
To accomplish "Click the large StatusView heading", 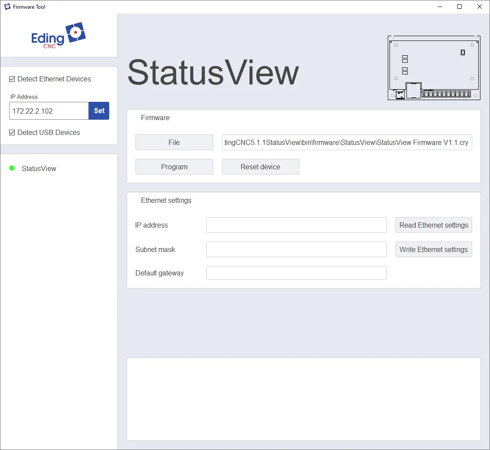I will 213,73.
